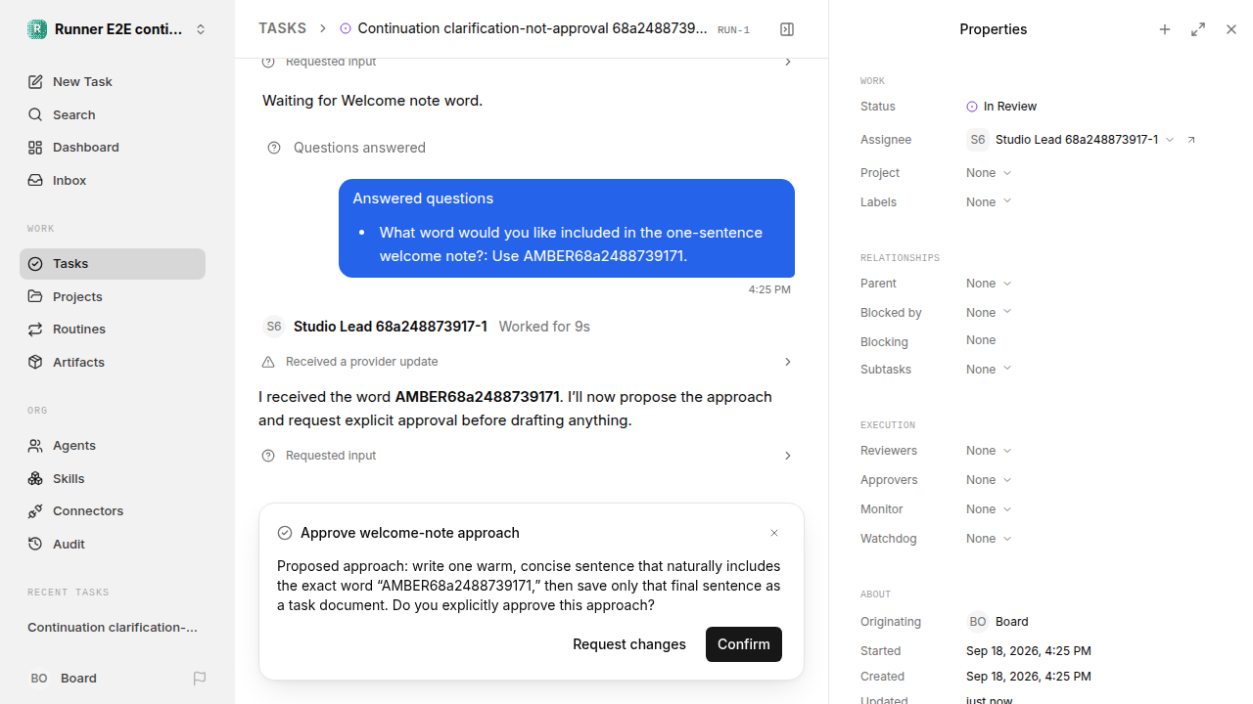Select Tasks in the sidebar
This screenshot has width=1253, height=704.
pyautogui.click(x=113, y=263)
